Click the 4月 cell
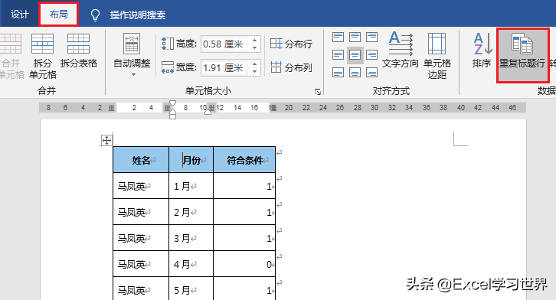Image resolution: width=556 pixels, height=300 pixels. (191, 264)
